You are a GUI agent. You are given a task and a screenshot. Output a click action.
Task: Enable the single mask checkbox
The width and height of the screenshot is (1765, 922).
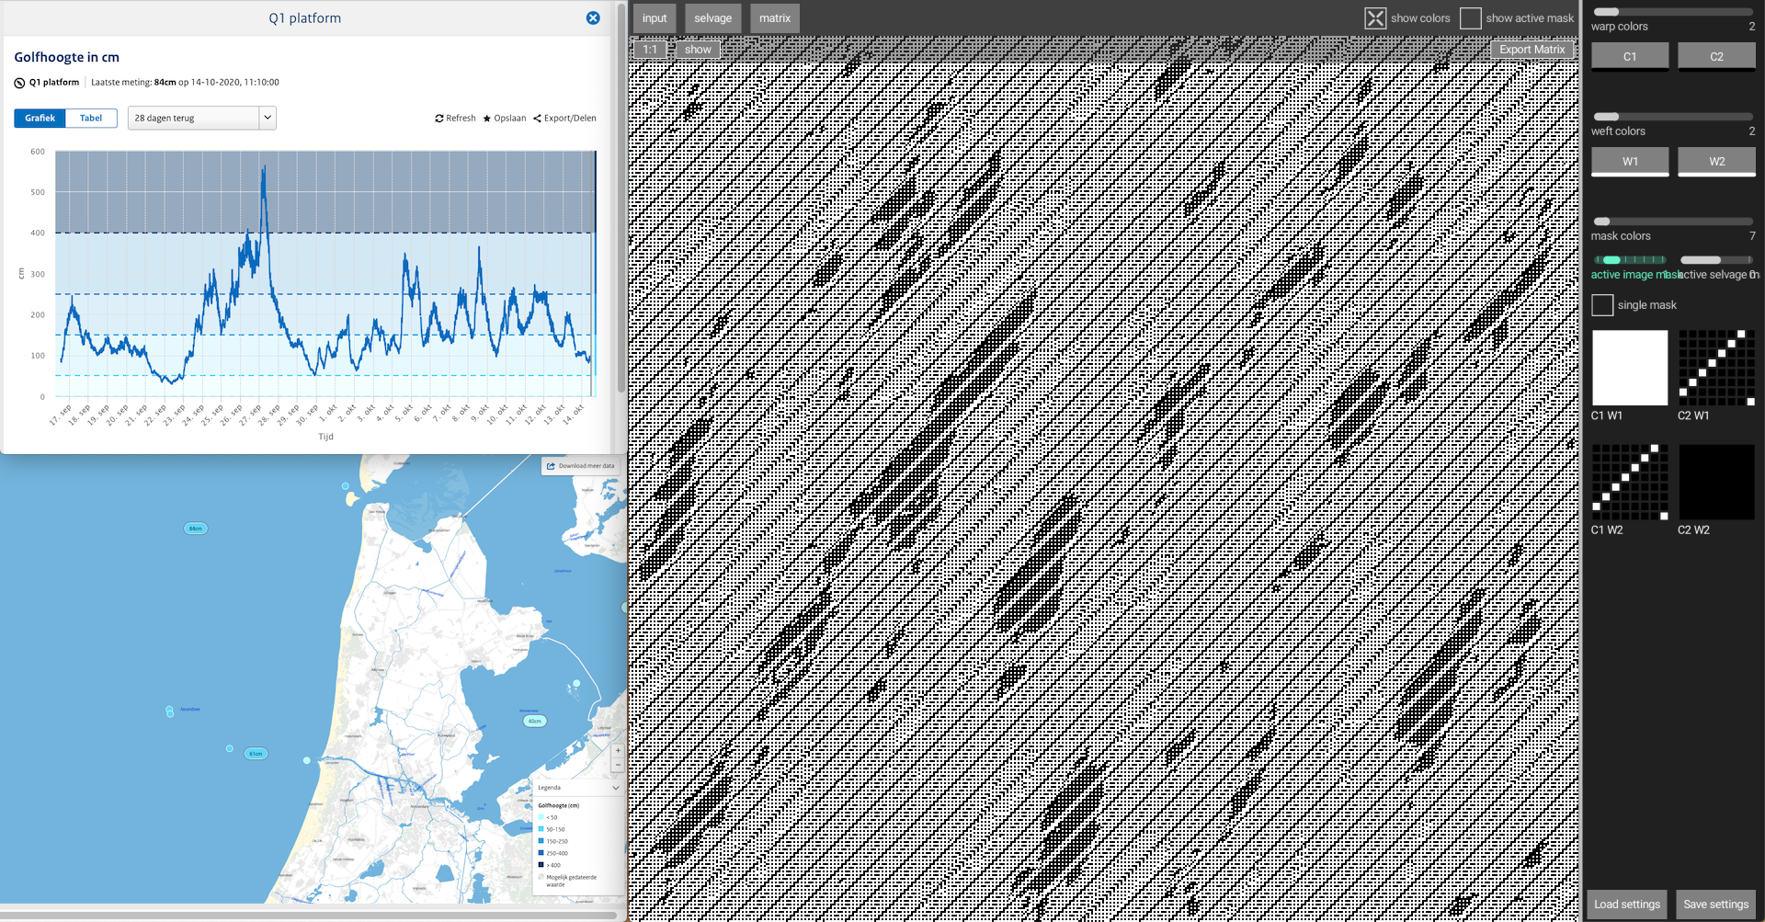point(1602,305)
